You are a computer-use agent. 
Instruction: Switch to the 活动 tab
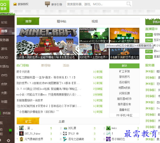(66, 65)
